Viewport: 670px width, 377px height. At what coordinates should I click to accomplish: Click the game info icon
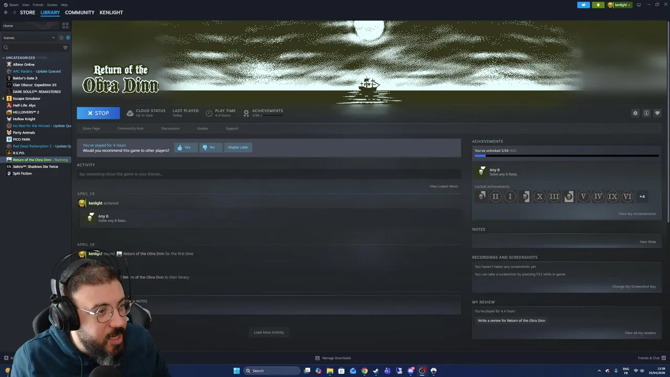646,113
